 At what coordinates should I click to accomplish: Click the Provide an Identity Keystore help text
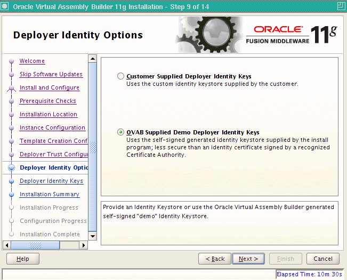[x=219, y=211]
